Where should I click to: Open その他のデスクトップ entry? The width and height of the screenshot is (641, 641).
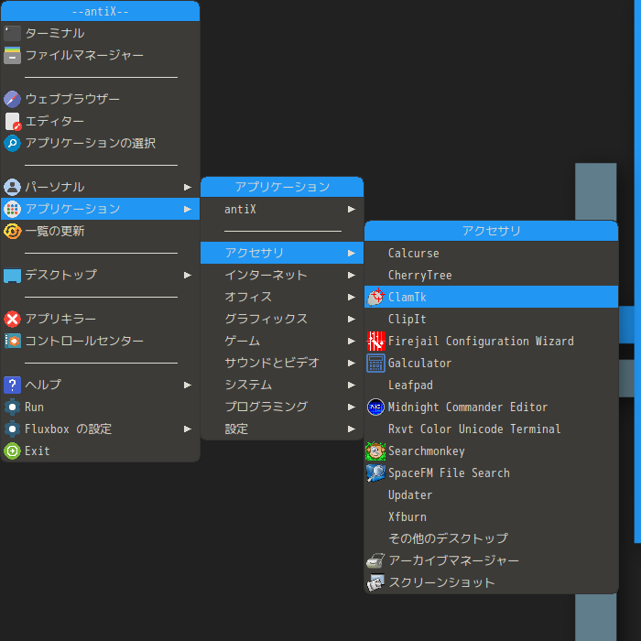tap(491, 538)
